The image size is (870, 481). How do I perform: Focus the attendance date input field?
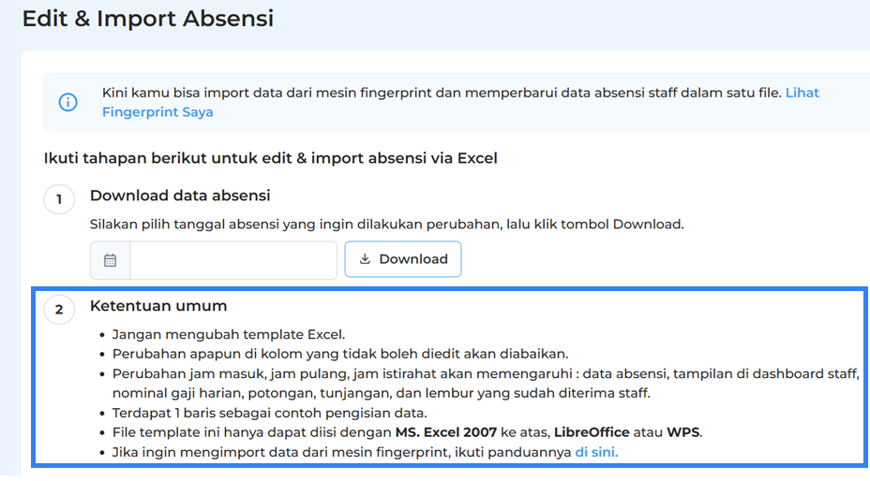(232, 260)
